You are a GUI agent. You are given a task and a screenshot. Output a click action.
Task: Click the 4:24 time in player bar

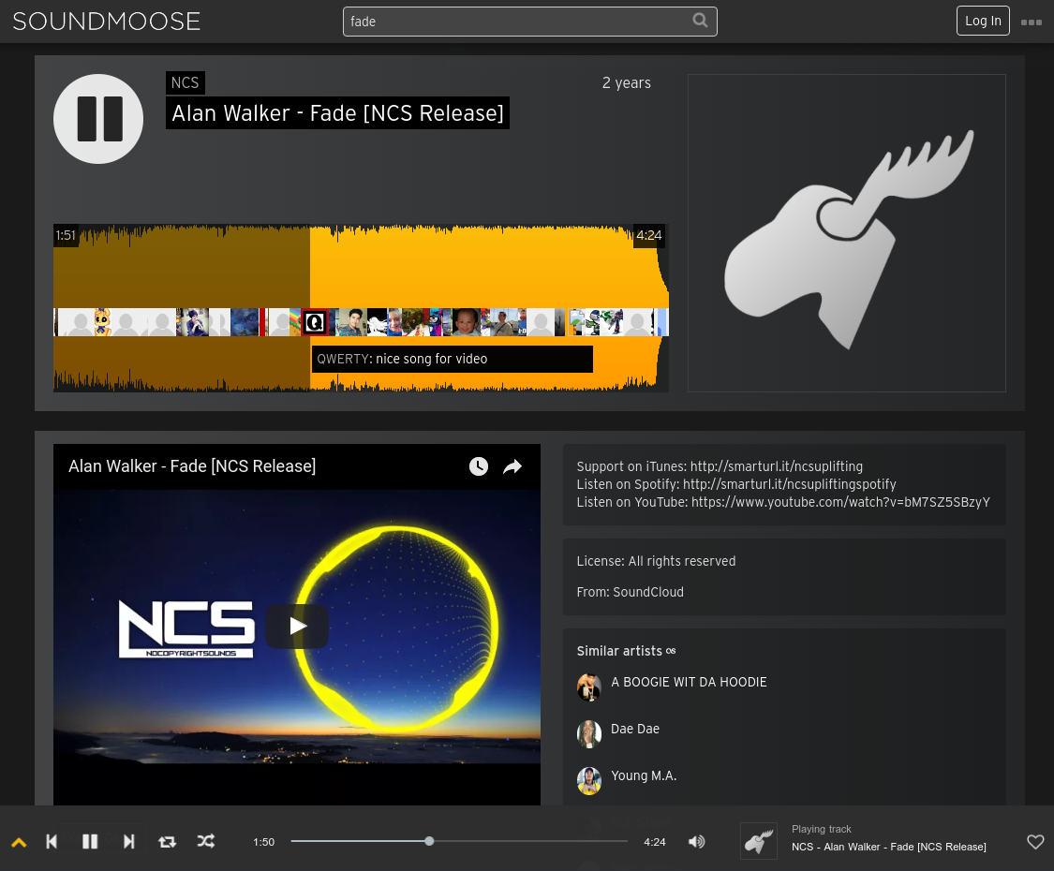click(655, 842)
